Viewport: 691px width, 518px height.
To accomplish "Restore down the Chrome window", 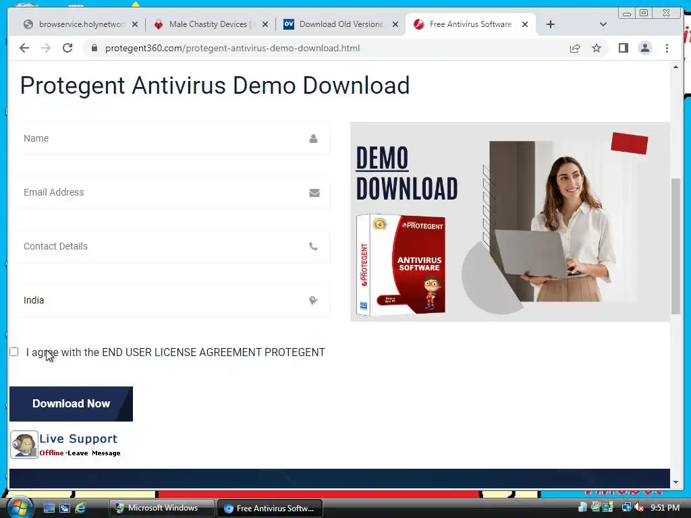I will point(644,13).
